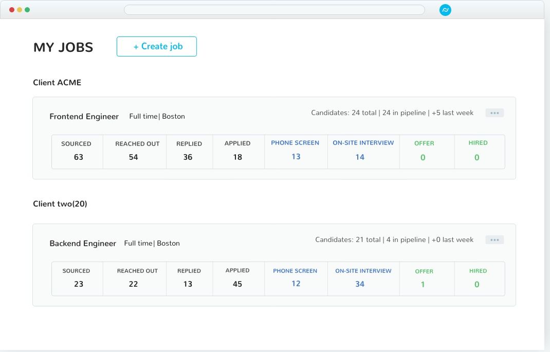Select the Applied stage for Backend Engineer
550x352 pixels.
[238, 277]
